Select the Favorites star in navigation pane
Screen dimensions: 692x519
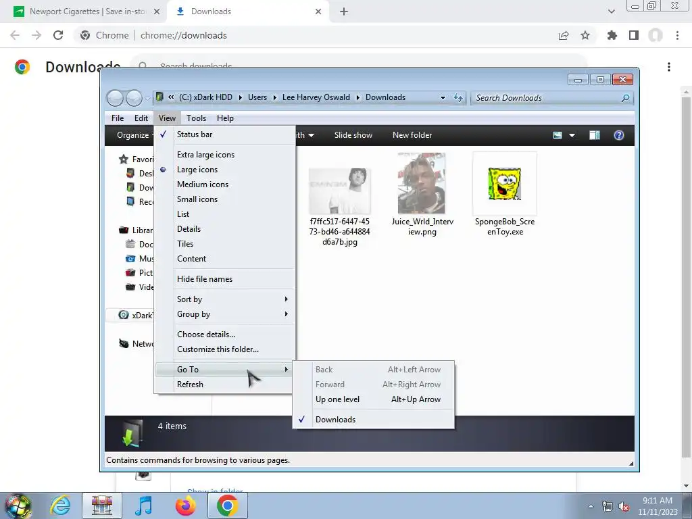click(124, 159)
